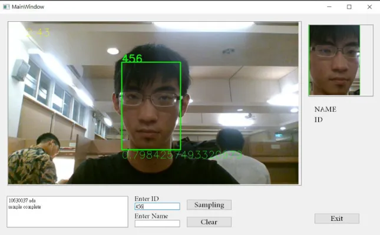Click the MainWindow application icon in title bar
Viewport: 380px width, 235px height.
tap(6, 7)
